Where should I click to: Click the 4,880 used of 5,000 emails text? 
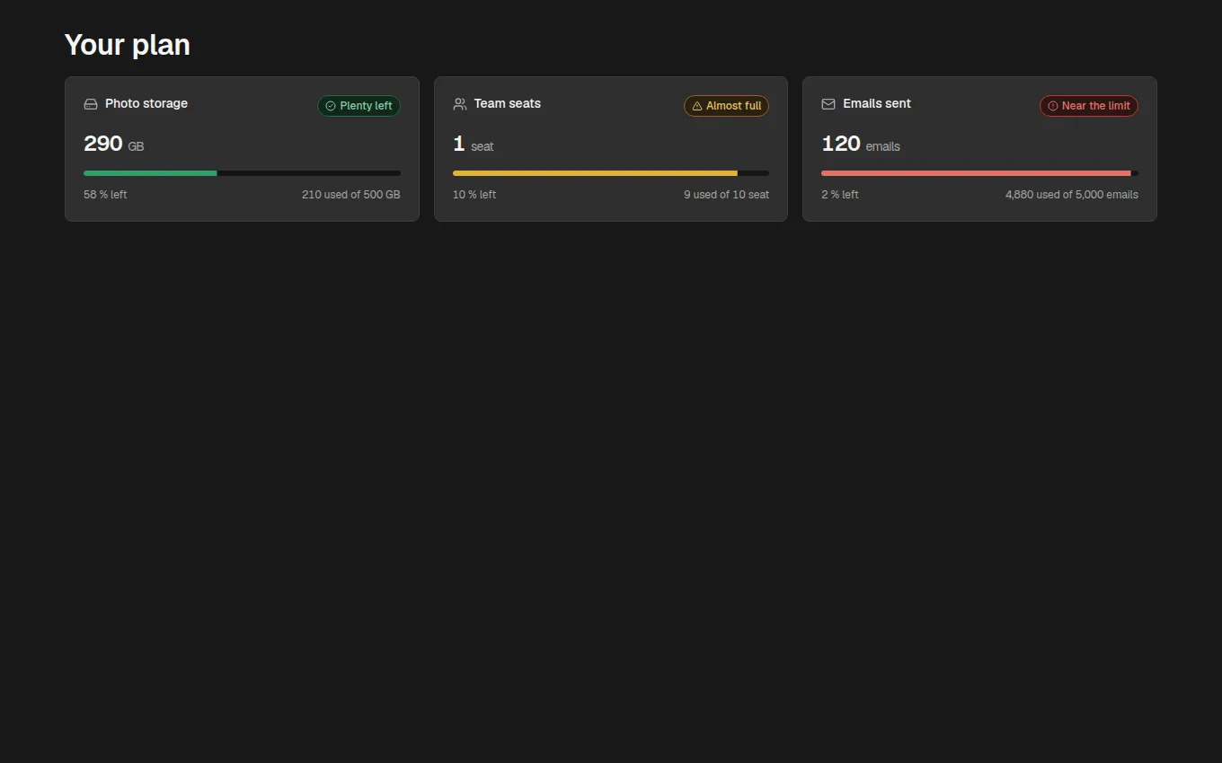(x=1072, y=195)
